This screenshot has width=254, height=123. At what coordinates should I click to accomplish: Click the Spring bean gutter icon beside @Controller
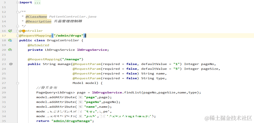click(10, 31)
